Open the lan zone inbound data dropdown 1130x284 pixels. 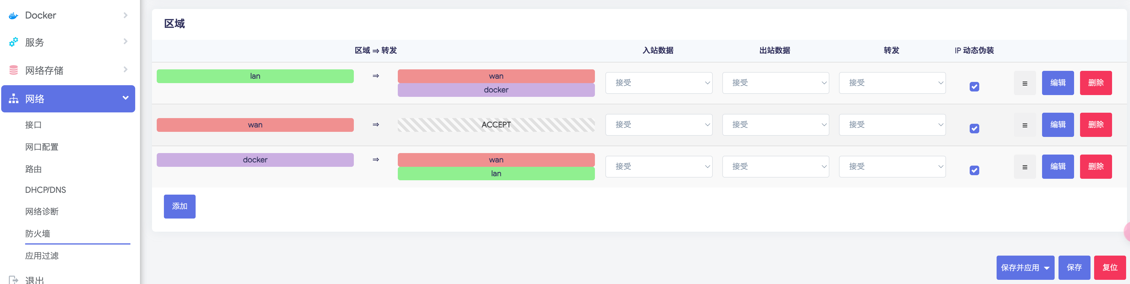(658, 83)
